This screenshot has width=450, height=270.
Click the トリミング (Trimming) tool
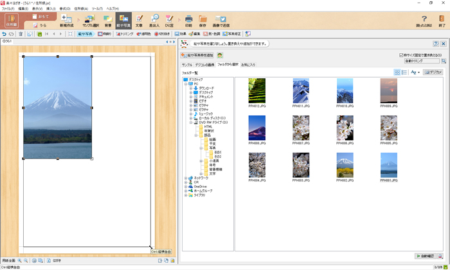125,33
